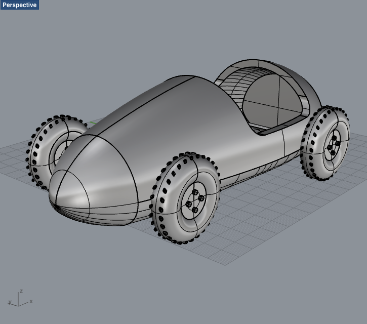Viewport: 367px width, 324px height.
Task: Open the Perspective viewport title menu
Action: (x=20, y=5)
